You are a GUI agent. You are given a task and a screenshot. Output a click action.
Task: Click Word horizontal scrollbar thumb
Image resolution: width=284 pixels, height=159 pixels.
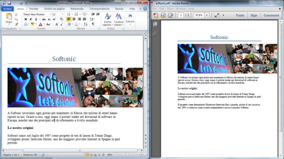coord(80,150)
